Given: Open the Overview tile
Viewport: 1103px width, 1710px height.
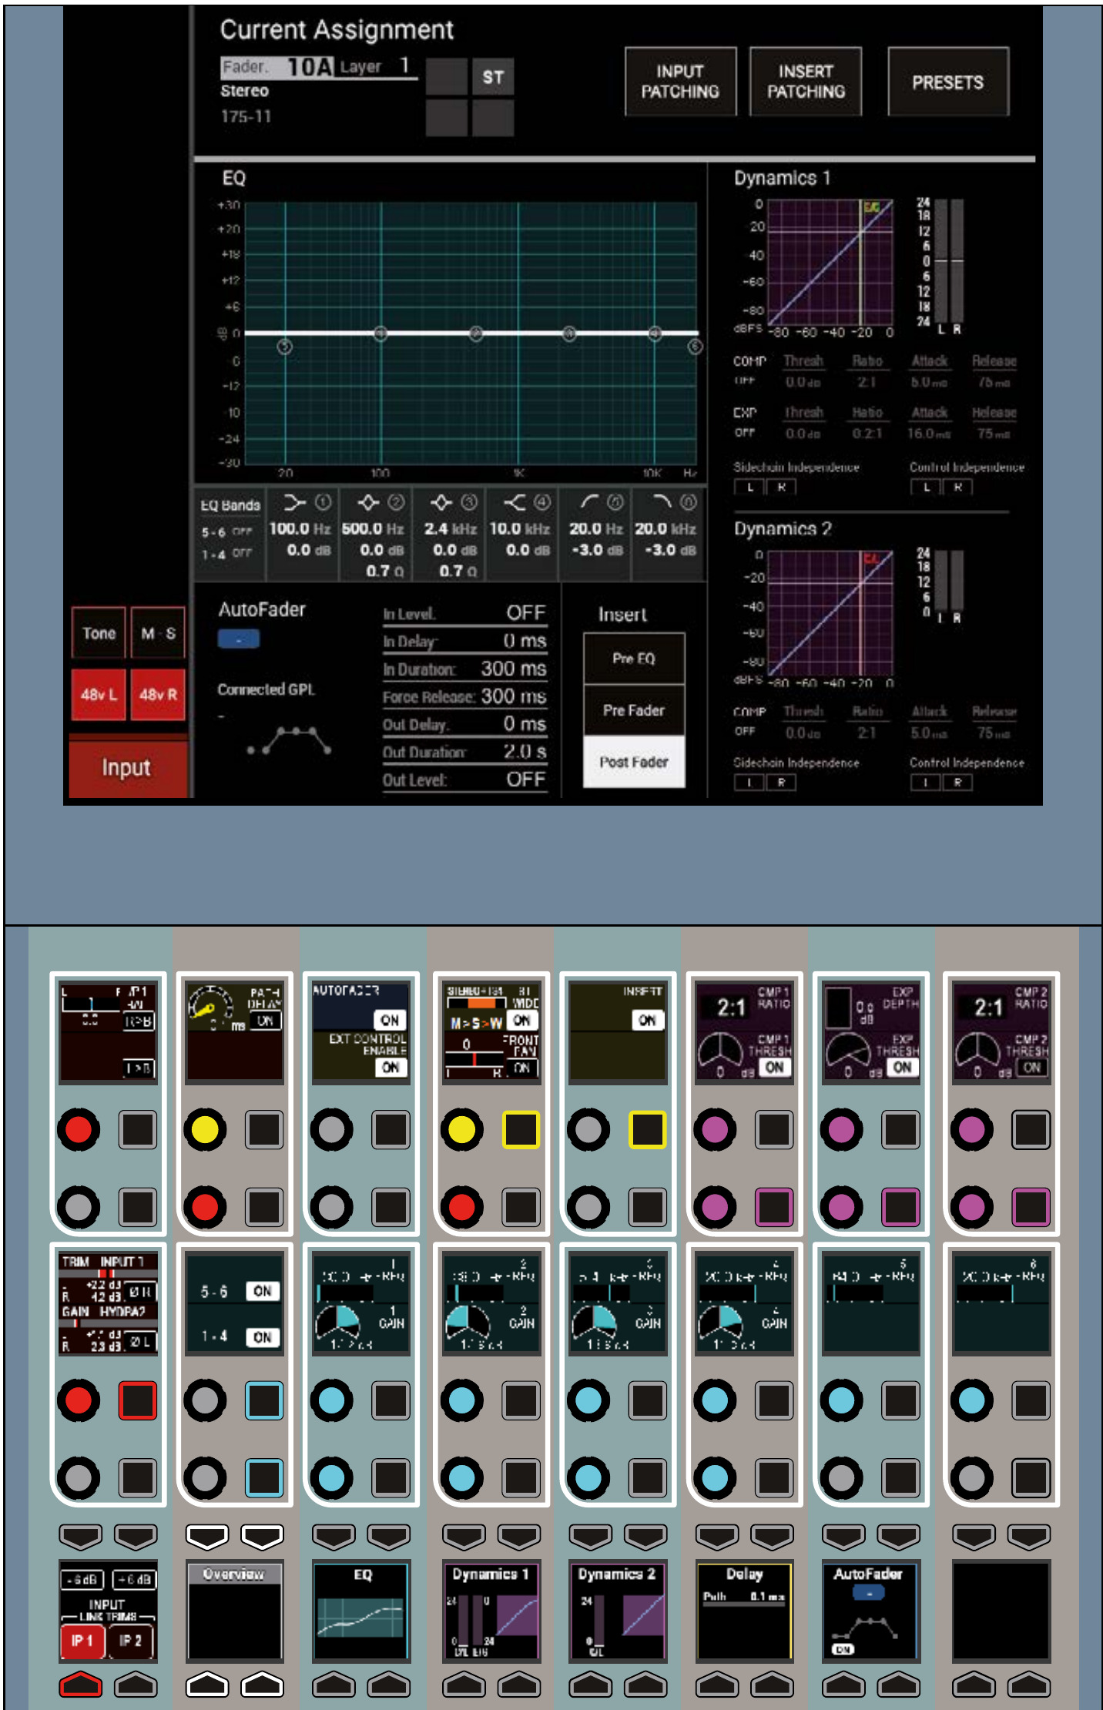Looking at the screenshot, I should [x=235, y=1609].
